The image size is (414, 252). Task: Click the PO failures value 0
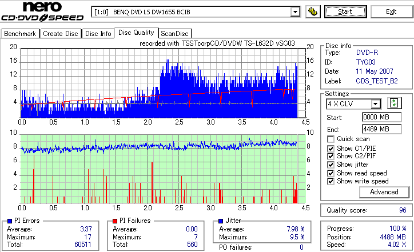point(301,247)
